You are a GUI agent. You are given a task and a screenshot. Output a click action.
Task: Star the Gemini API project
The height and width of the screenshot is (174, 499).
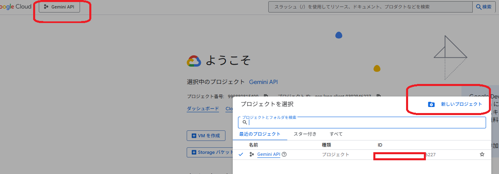click(x=482, y=155)
